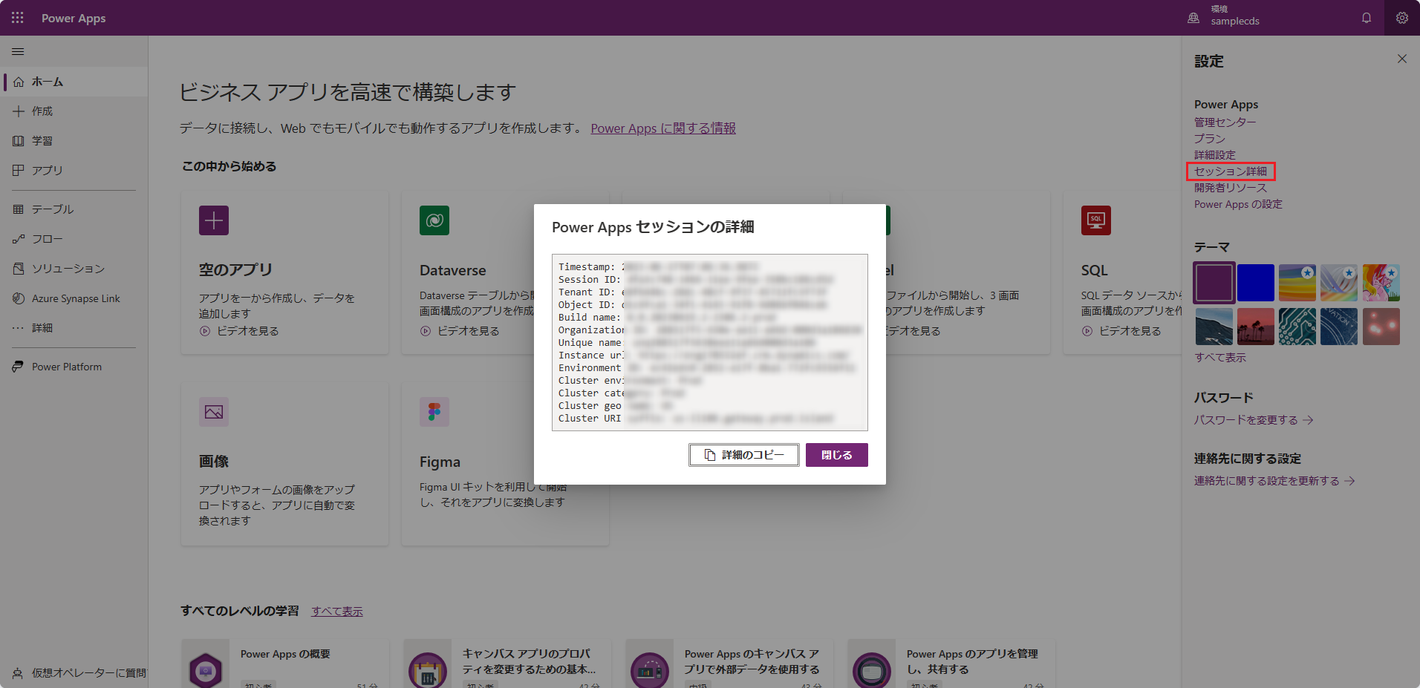
Task: Show all themes via すべて表示
Action: click(x=1219, y=358)
